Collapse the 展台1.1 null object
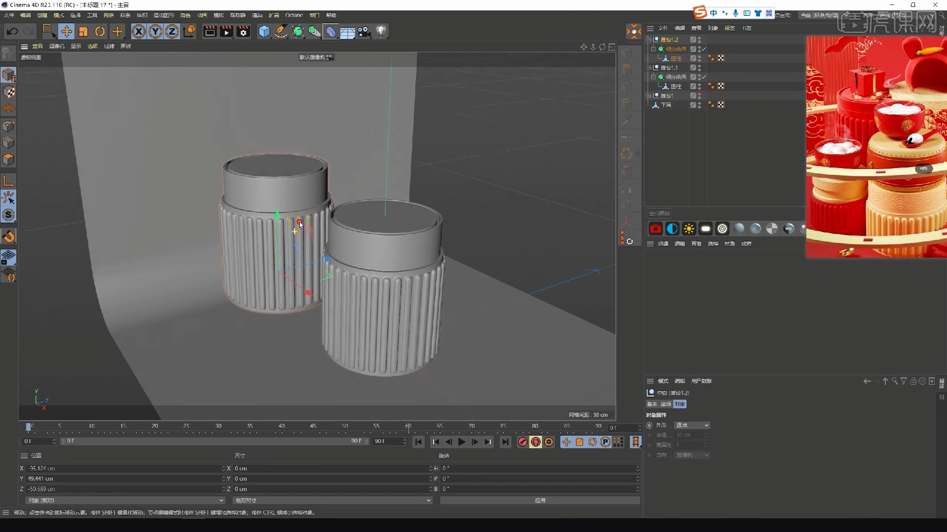Image resolution: width=947 pixels, height=532 pixels. [x=649, y=67]
